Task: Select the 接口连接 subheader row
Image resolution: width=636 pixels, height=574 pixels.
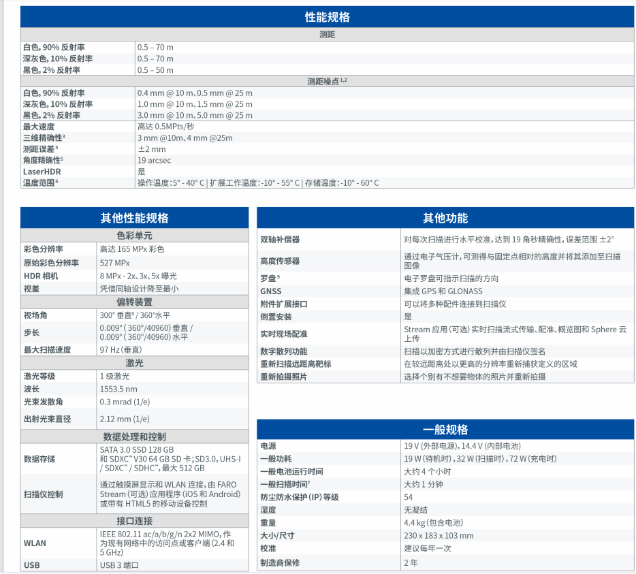Action: 134,521
